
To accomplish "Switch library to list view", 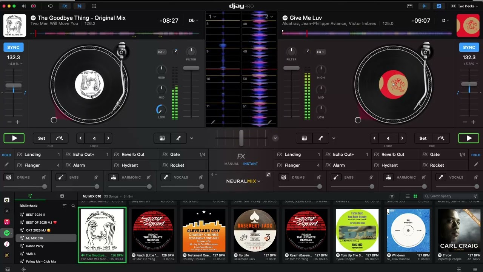I will tap(408, 196).
